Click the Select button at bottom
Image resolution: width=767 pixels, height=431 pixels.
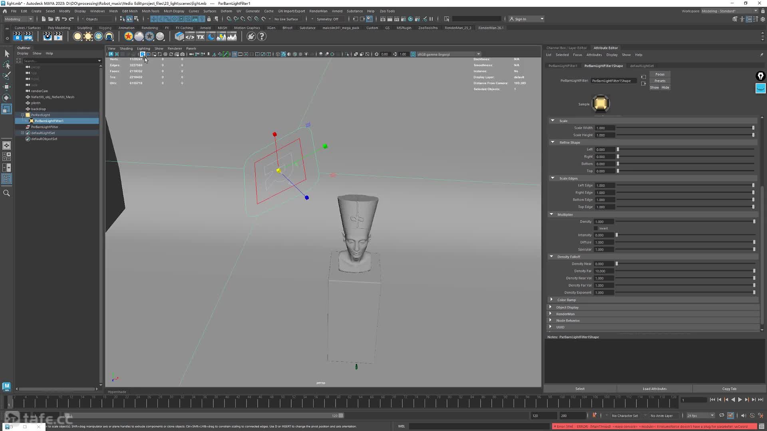(580, 389)
